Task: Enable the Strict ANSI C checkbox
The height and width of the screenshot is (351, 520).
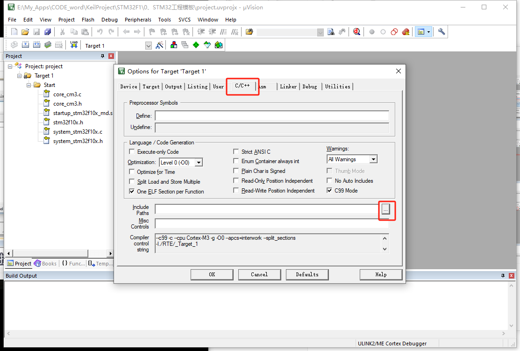Action: (236, 151)
